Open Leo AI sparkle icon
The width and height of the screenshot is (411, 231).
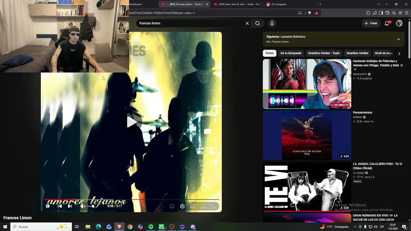[x=394, y=13]
